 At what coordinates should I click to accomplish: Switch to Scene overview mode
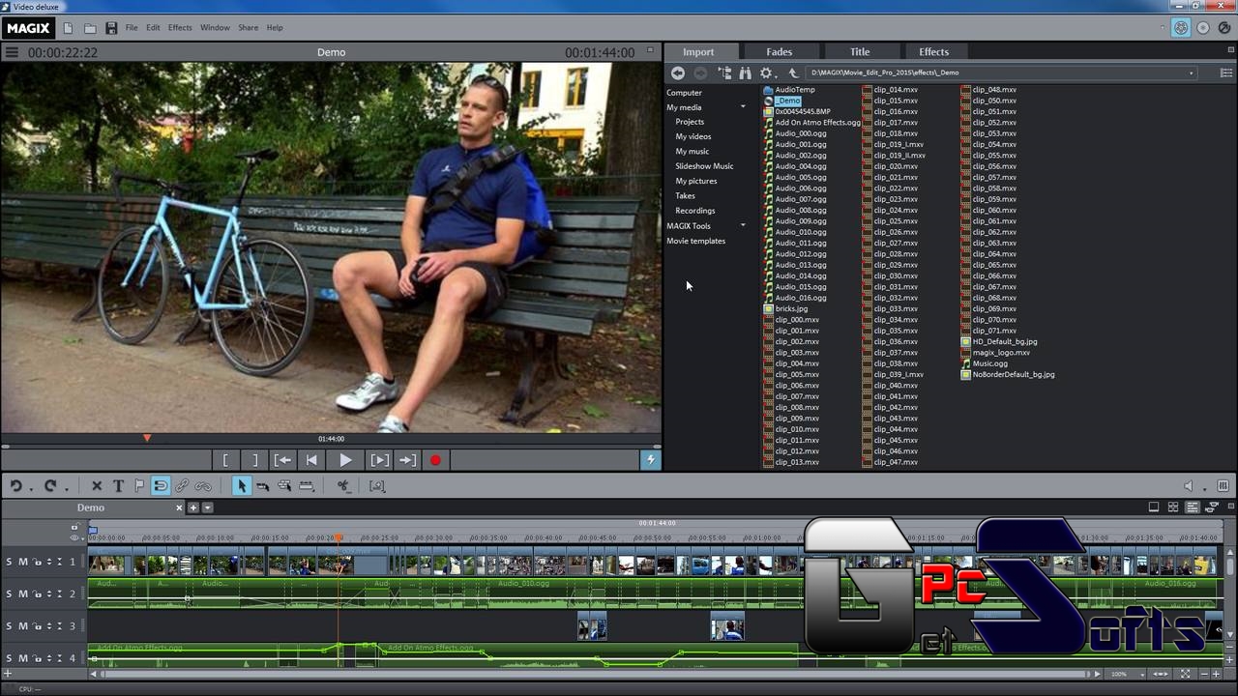pyautogui.click(x=1173, y=507)
